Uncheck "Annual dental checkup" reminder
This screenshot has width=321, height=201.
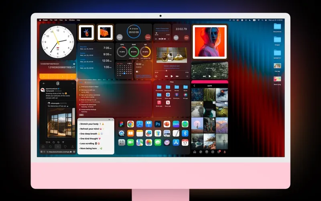pyautogui.click(x=80, y=109)
